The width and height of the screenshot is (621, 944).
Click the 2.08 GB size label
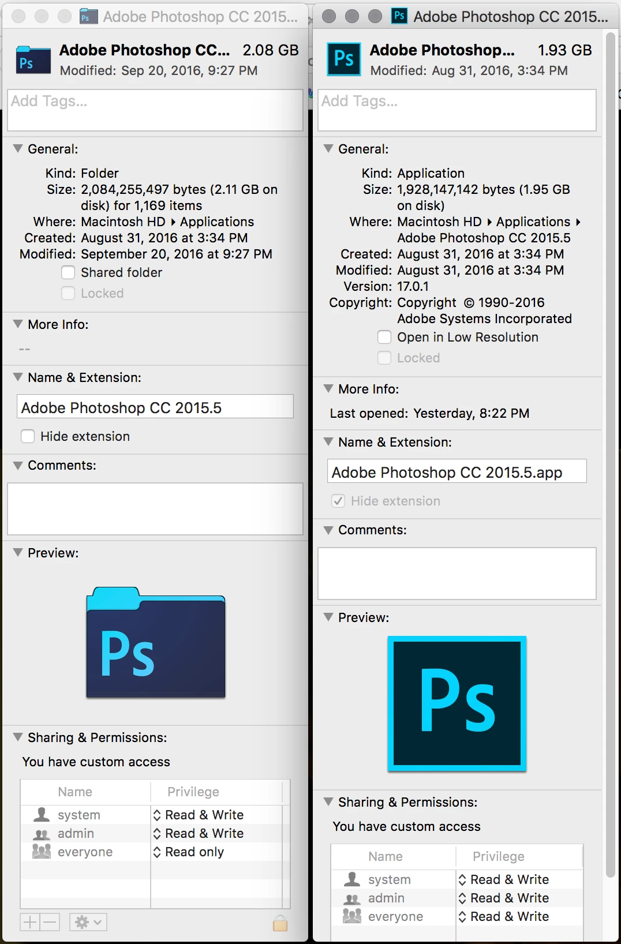(x=271, y=50)
